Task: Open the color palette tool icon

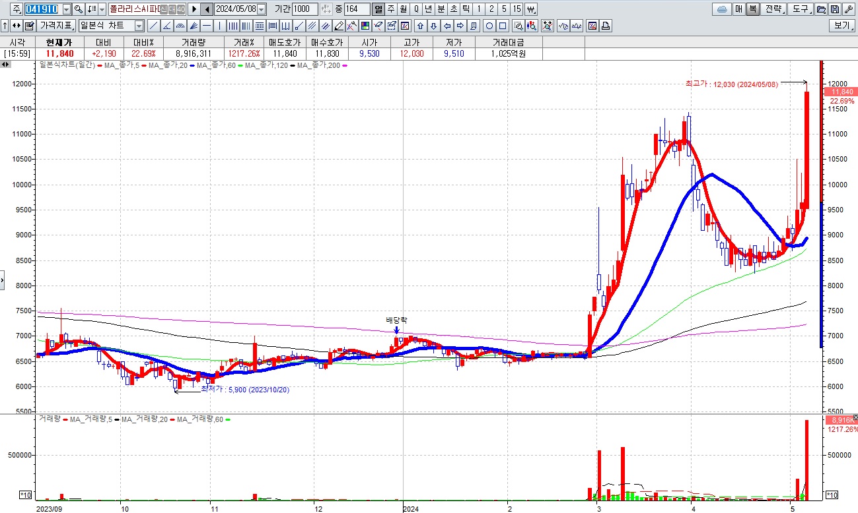Action: pos(365,26)
